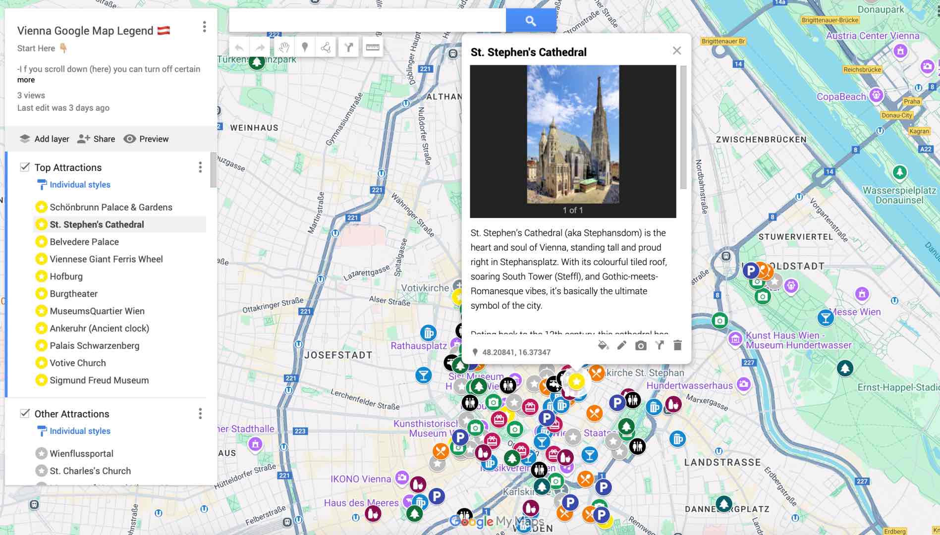Choose the Add marker tool

[x=305, y=48]
